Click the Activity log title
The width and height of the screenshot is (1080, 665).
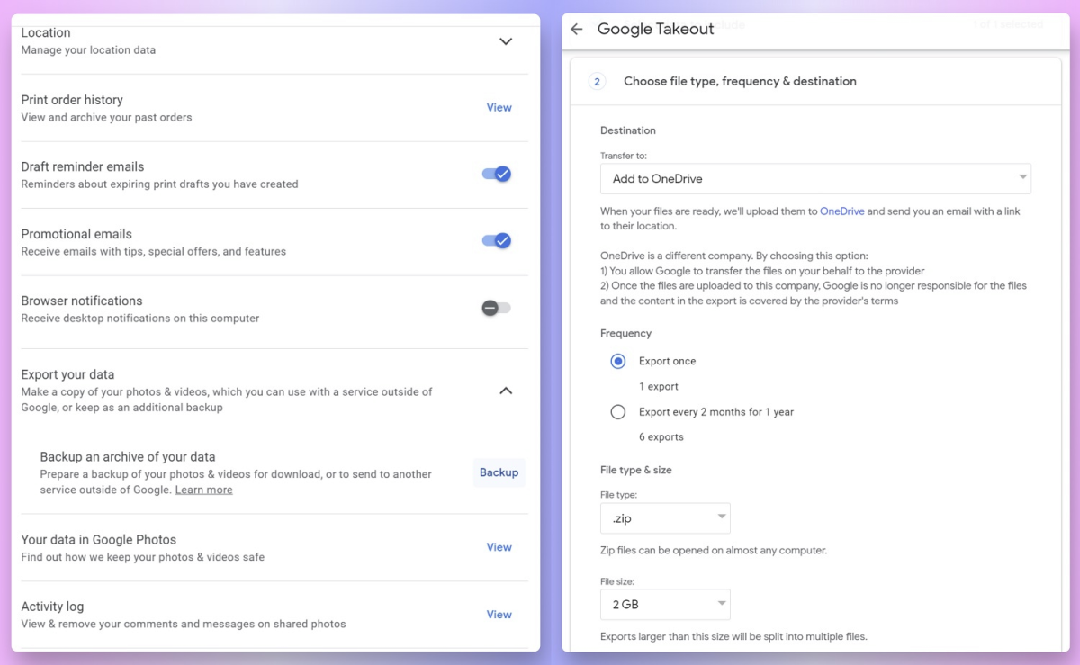pos(52,607)
